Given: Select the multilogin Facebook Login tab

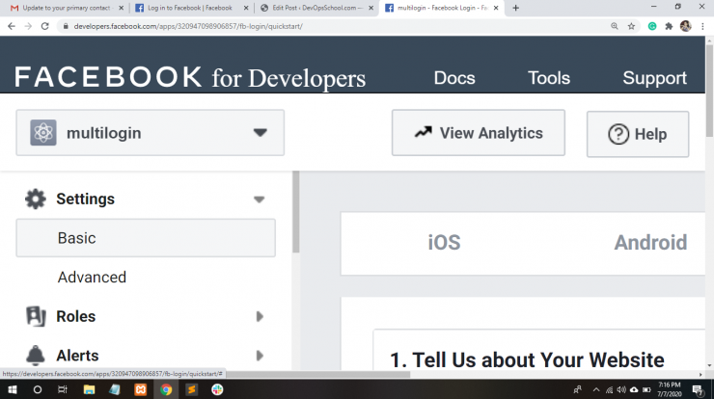Looking at the screenshot, I should (x=442, y=8).
